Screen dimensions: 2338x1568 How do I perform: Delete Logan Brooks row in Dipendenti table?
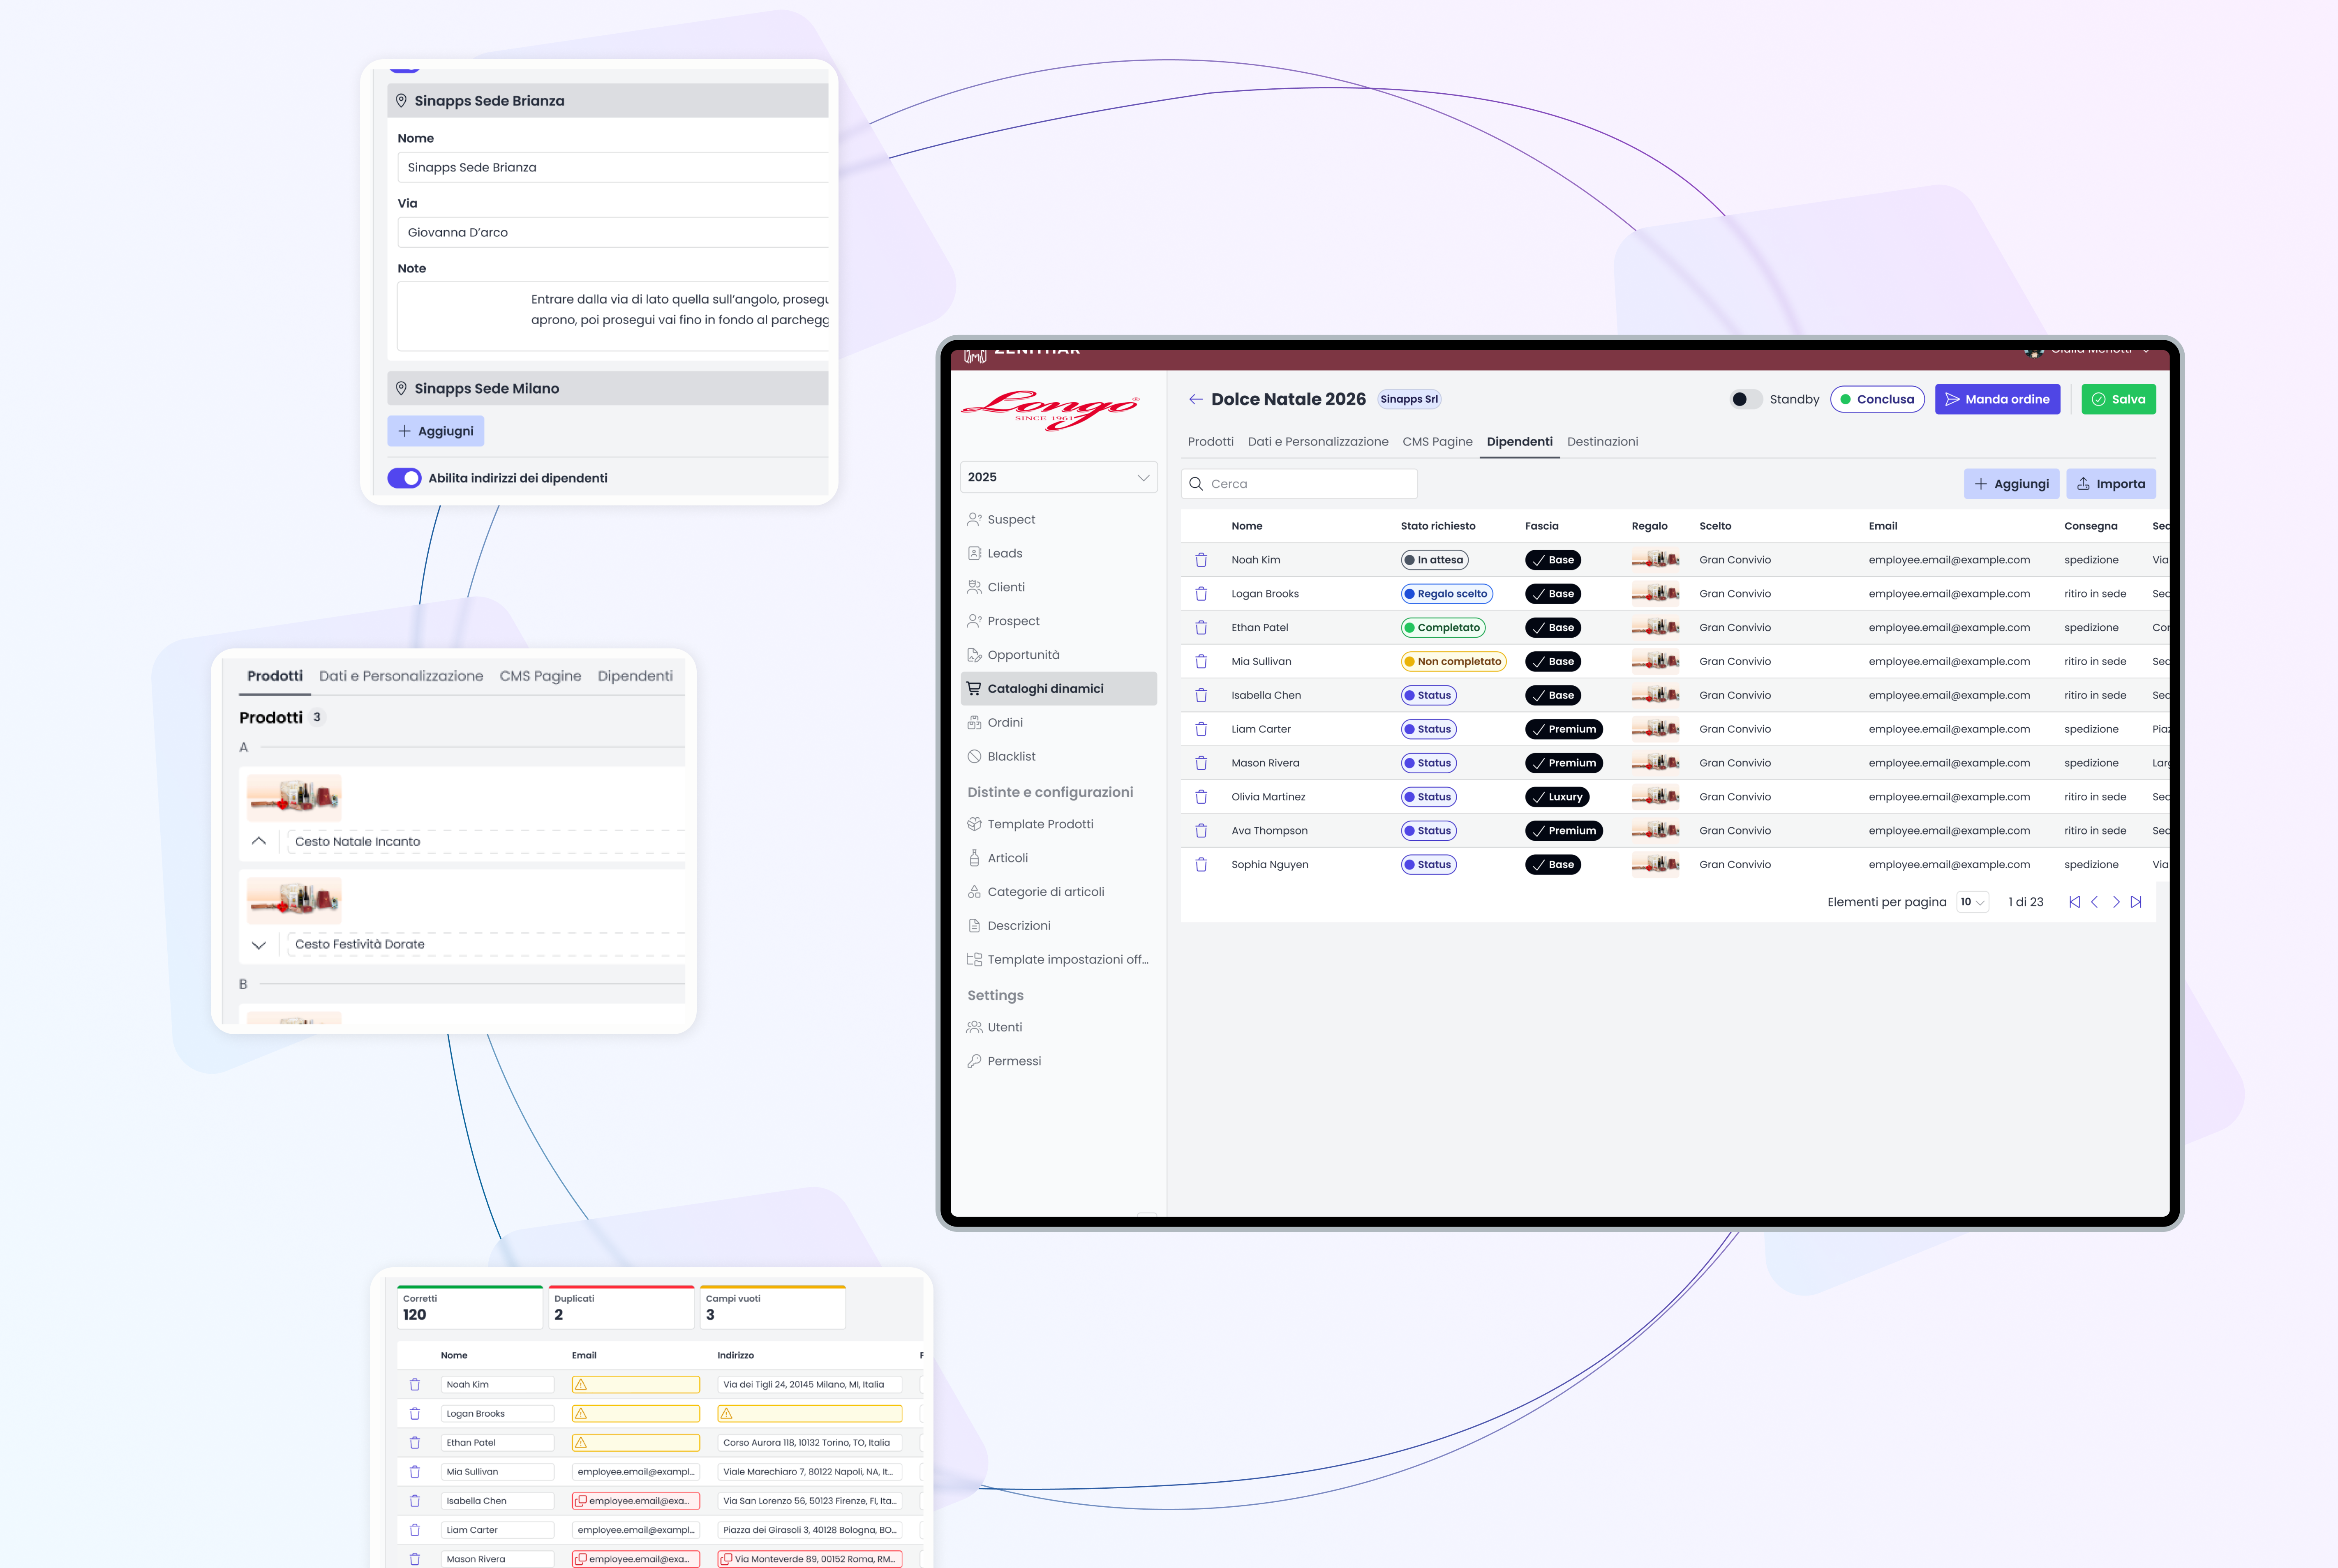1201,594
